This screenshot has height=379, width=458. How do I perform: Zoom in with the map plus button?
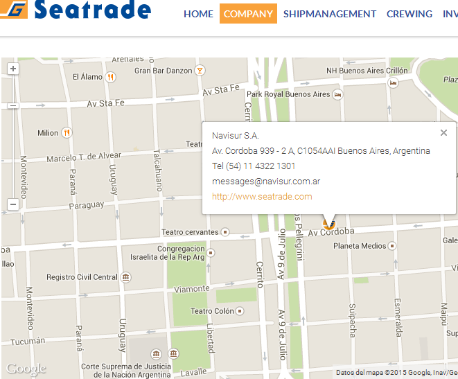click(13, 69)
